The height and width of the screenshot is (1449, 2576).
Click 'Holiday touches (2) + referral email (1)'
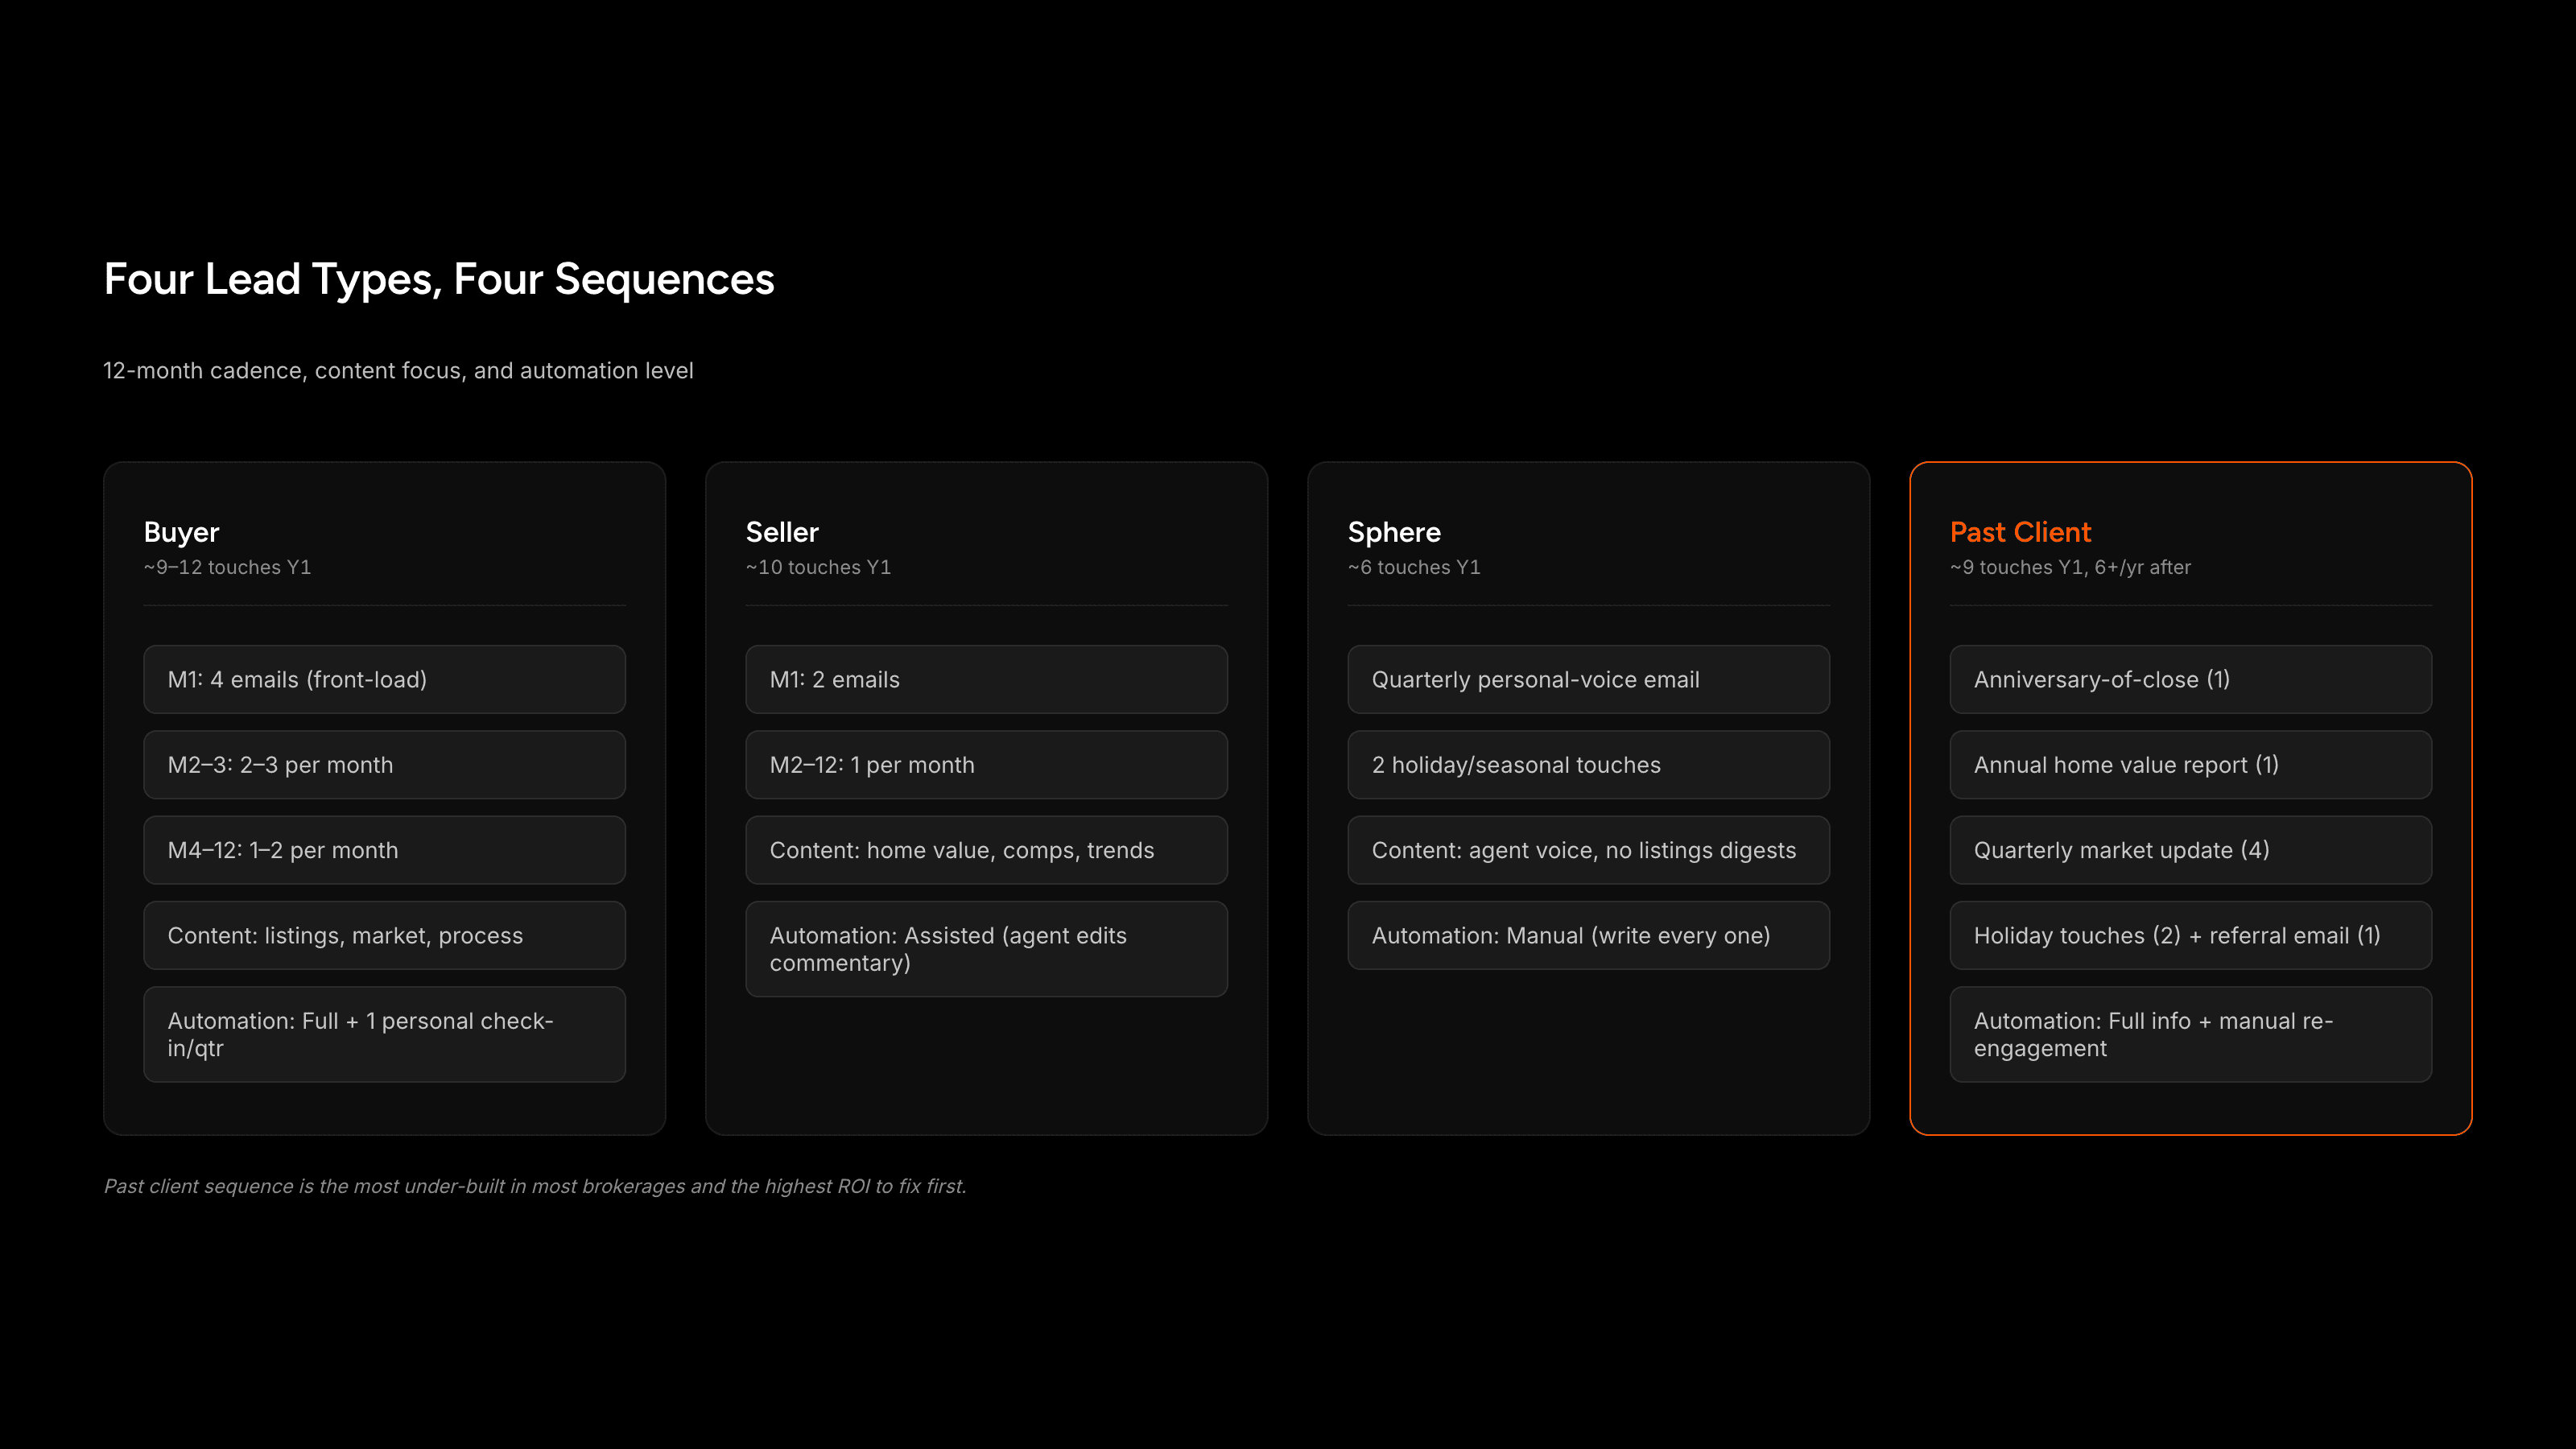pos(2191,935)
